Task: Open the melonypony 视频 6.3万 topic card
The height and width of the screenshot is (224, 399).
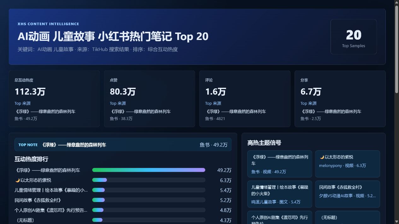Action: 348,164
